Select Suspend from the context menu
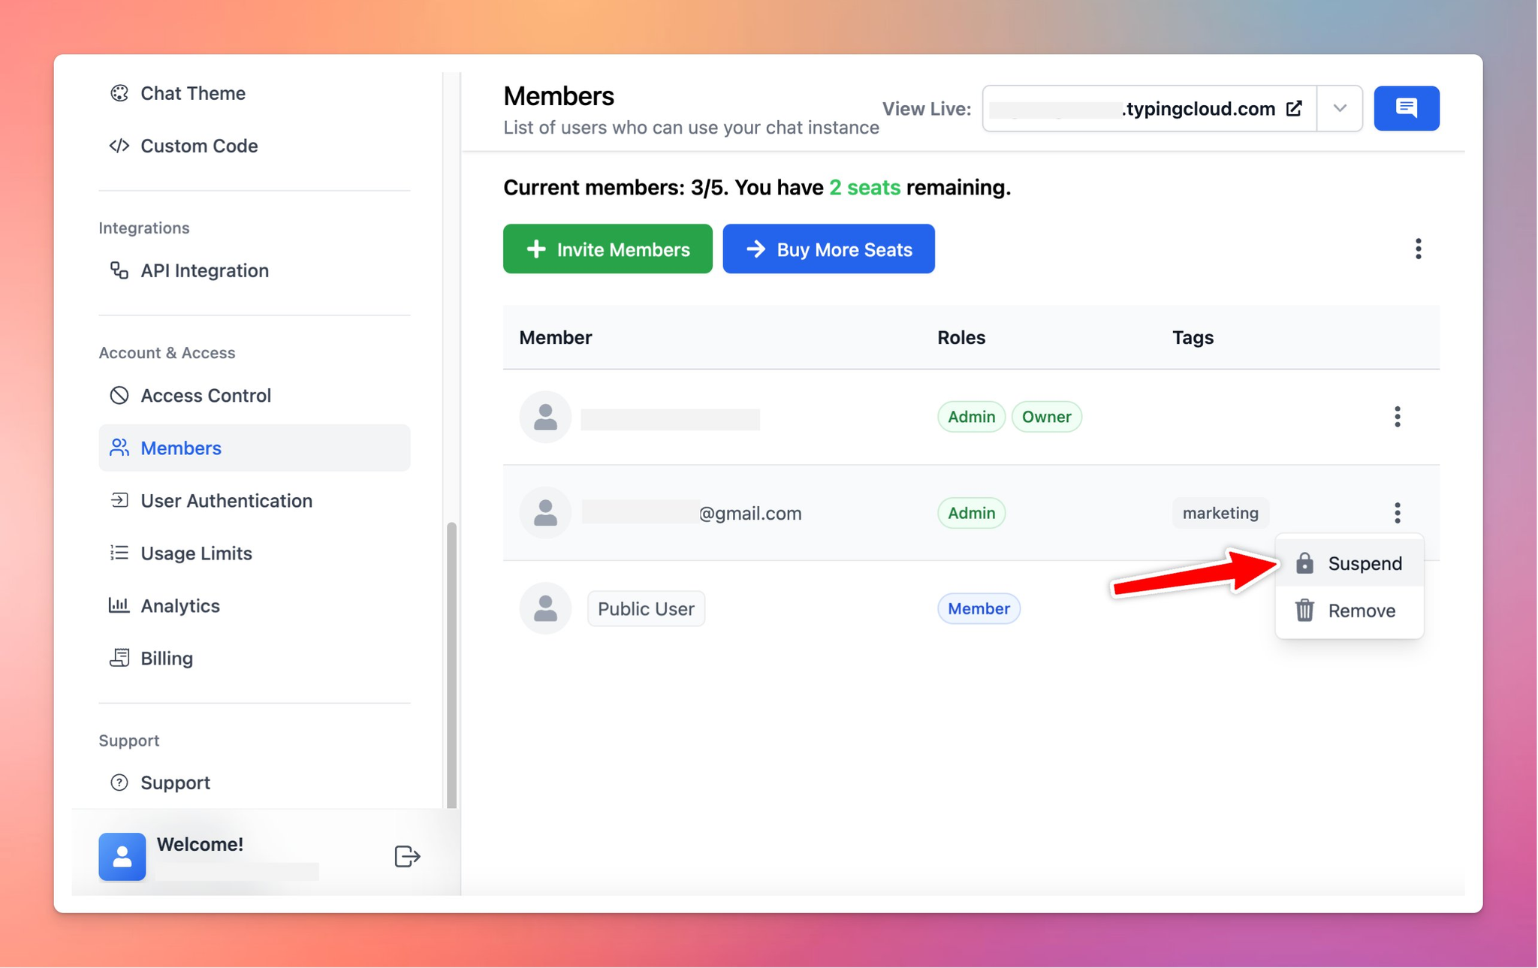The height and width of the screenshot is (968, 1538). click(1350, 563)
